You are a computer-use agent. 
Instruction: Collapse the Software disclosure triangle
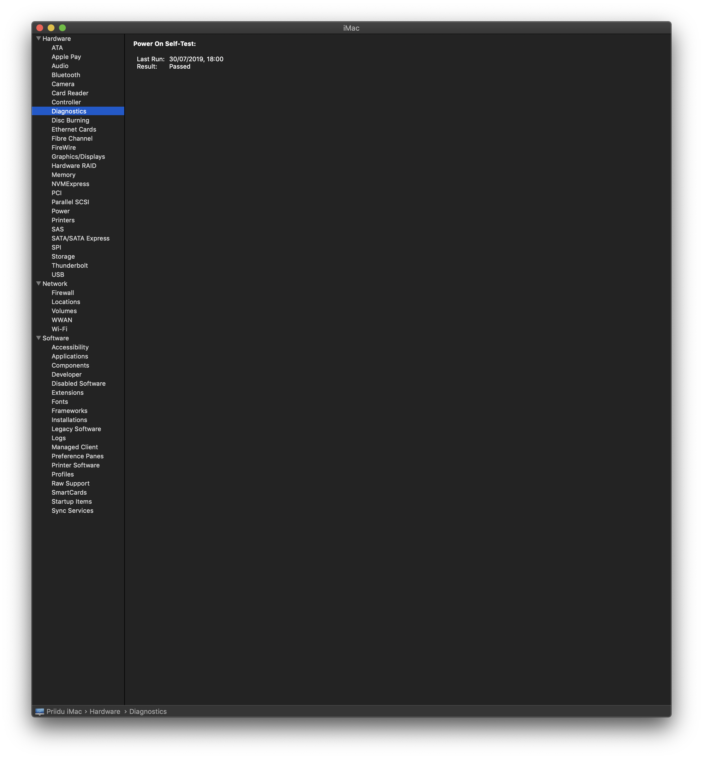(38, 338)
